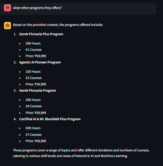Click the Agentic AI Pioneer price line
The image size is (163, 166).
(x=36, y=84)
